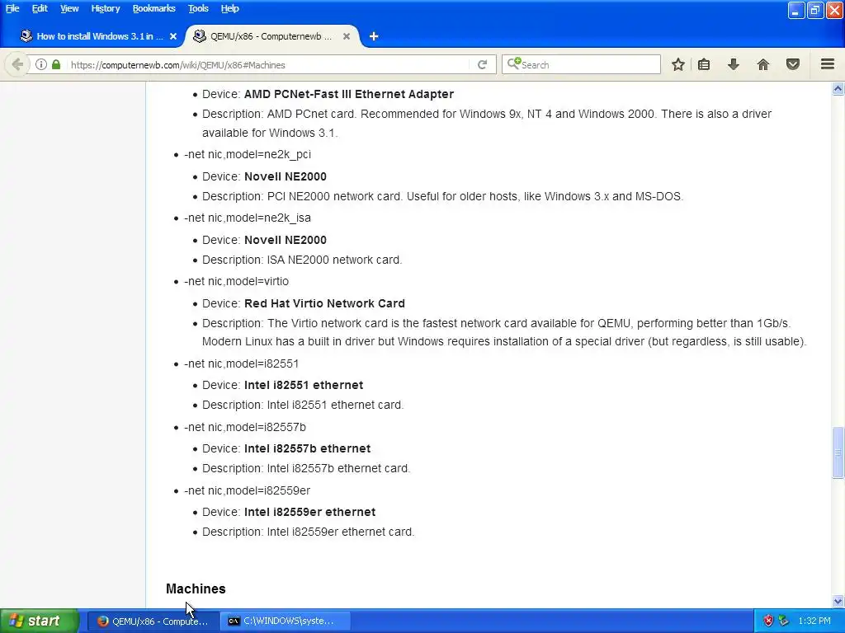Viewport: 845px width, 633px height.
Task: Go to the home page icon
Action: (763, 64)
